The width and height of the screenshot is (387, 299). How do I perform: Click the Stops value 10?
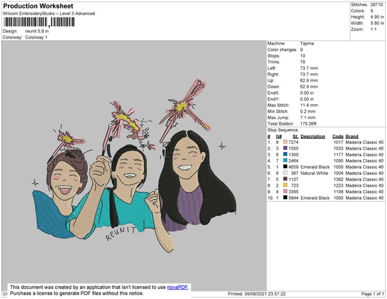(303, 55)
